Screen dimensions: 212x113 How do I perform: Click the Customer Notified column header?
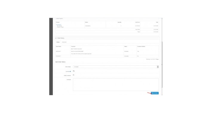coord(141,46)
